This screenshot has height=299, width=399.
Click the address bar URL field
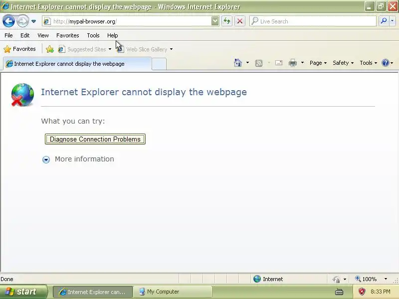[x=131, y=21]
